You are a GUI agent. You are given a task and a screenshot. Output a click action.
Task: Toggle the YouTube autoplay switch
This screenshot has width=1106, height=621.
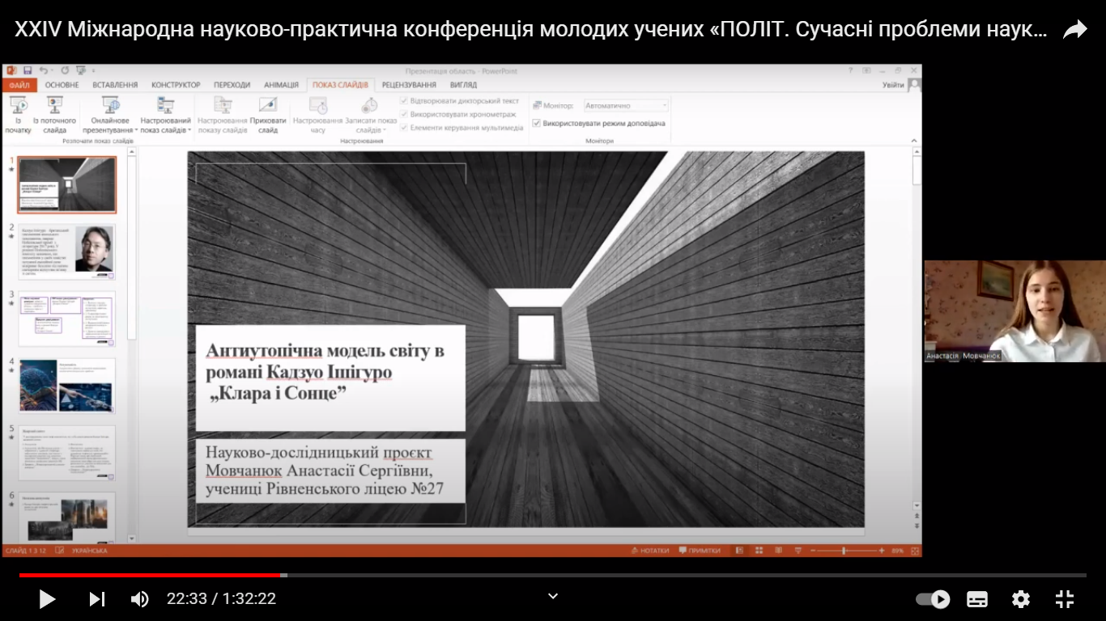coord(933,599)
